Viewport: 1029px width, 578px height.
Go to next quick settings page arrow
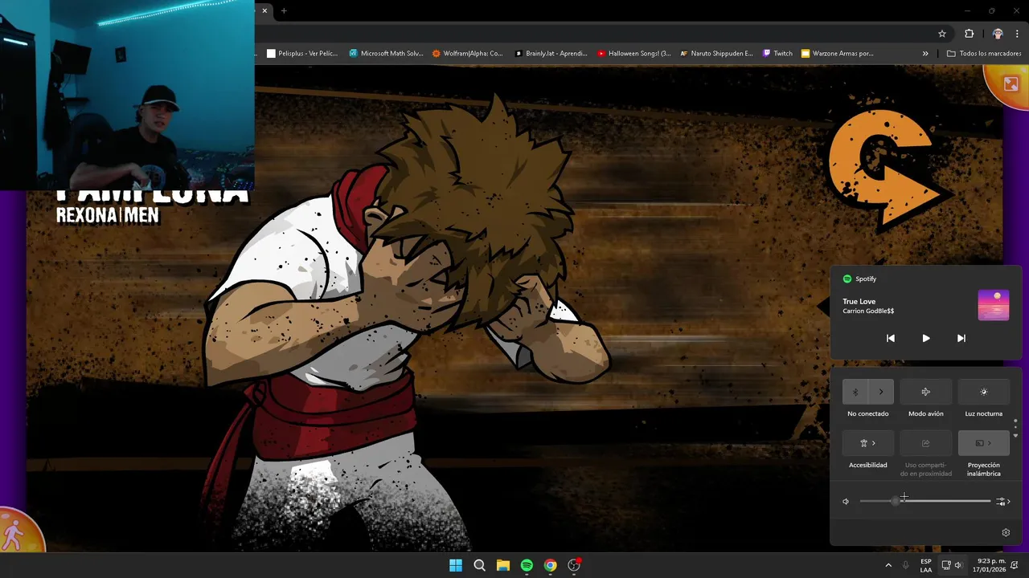point(1015,435)
